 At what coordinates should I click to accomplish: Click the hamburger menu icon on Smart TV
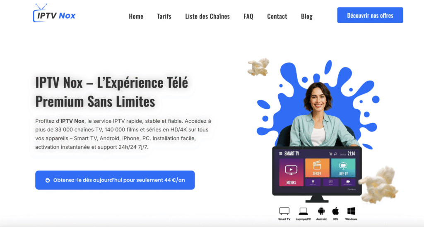281,153
